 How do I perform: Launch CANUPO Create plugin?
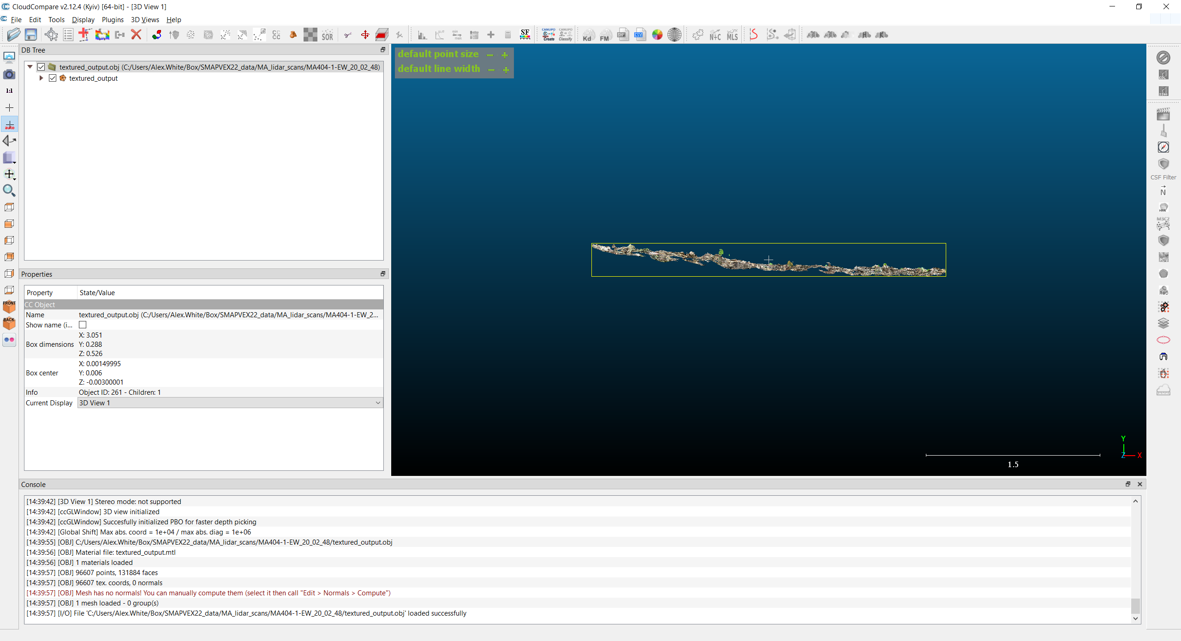pos(549,35)
